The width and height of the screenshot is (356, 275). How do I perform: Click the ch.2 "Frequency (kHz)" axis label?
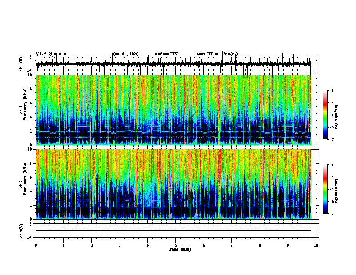[25, 179]
